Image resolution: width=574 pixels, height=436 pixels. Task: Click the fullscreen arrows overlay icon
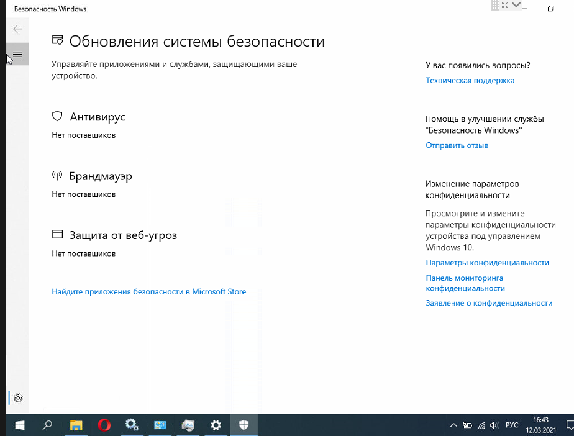[505, 5]
